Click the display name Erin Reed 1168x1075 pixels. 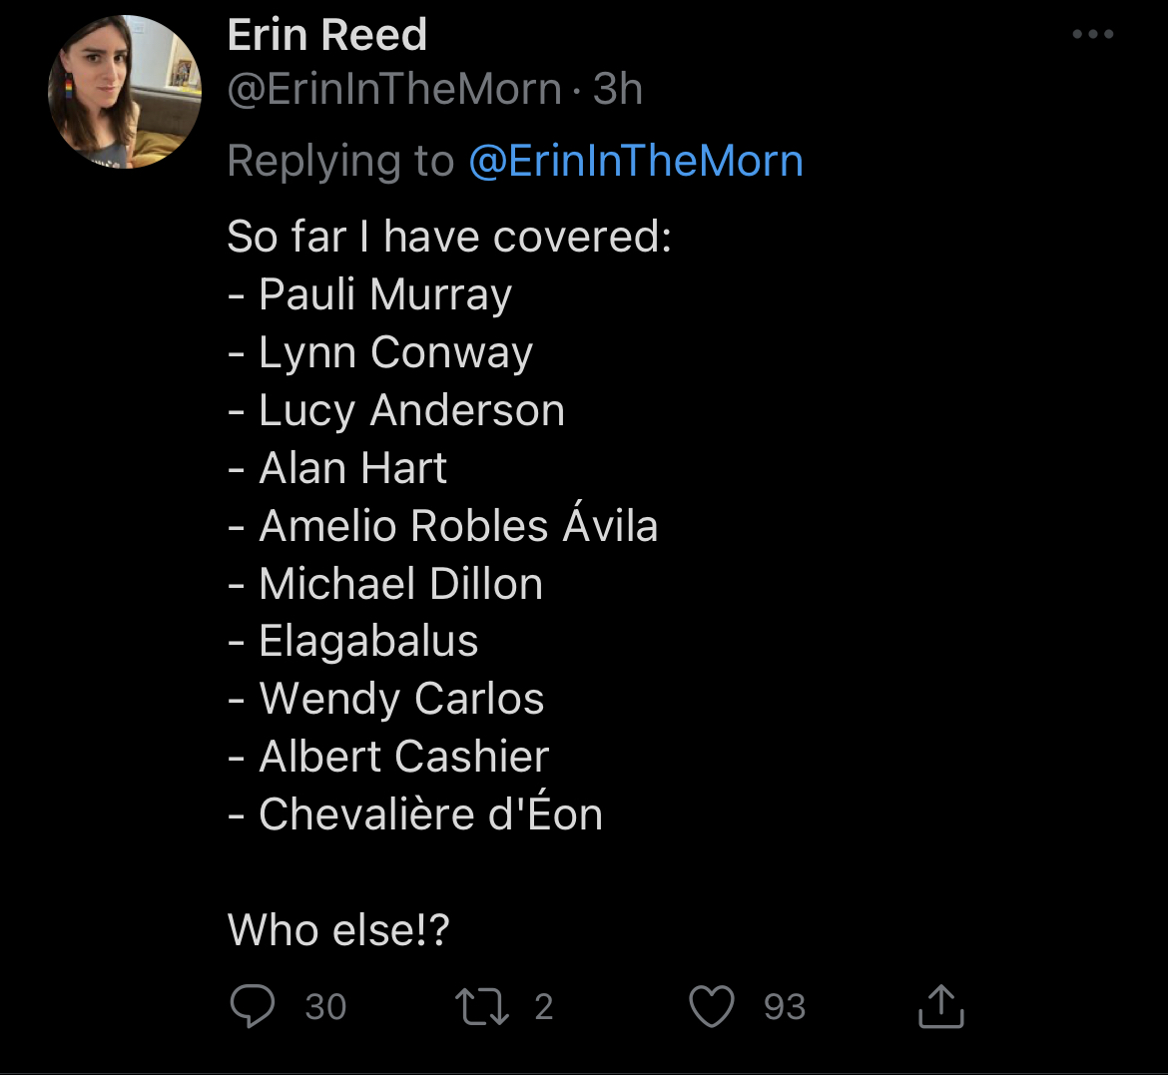pos(327,36)
